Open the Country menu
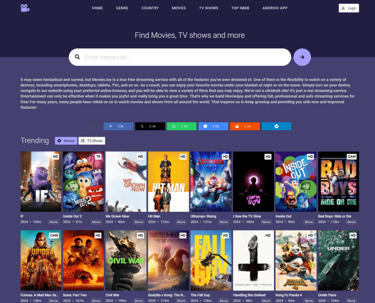 (x=150, y=8)
